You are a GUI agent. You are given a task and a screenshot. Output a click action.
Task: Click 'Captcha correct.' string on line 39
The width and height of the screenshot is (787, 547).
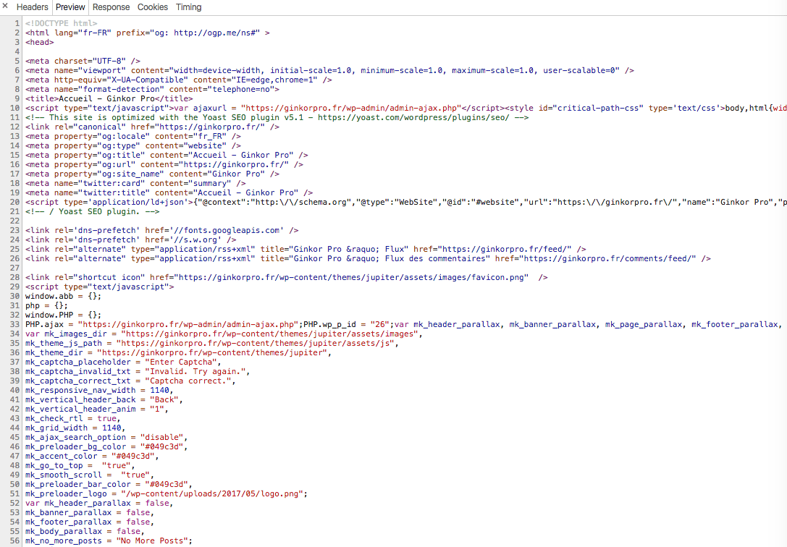pyautogui.click(x=188, y=381)
